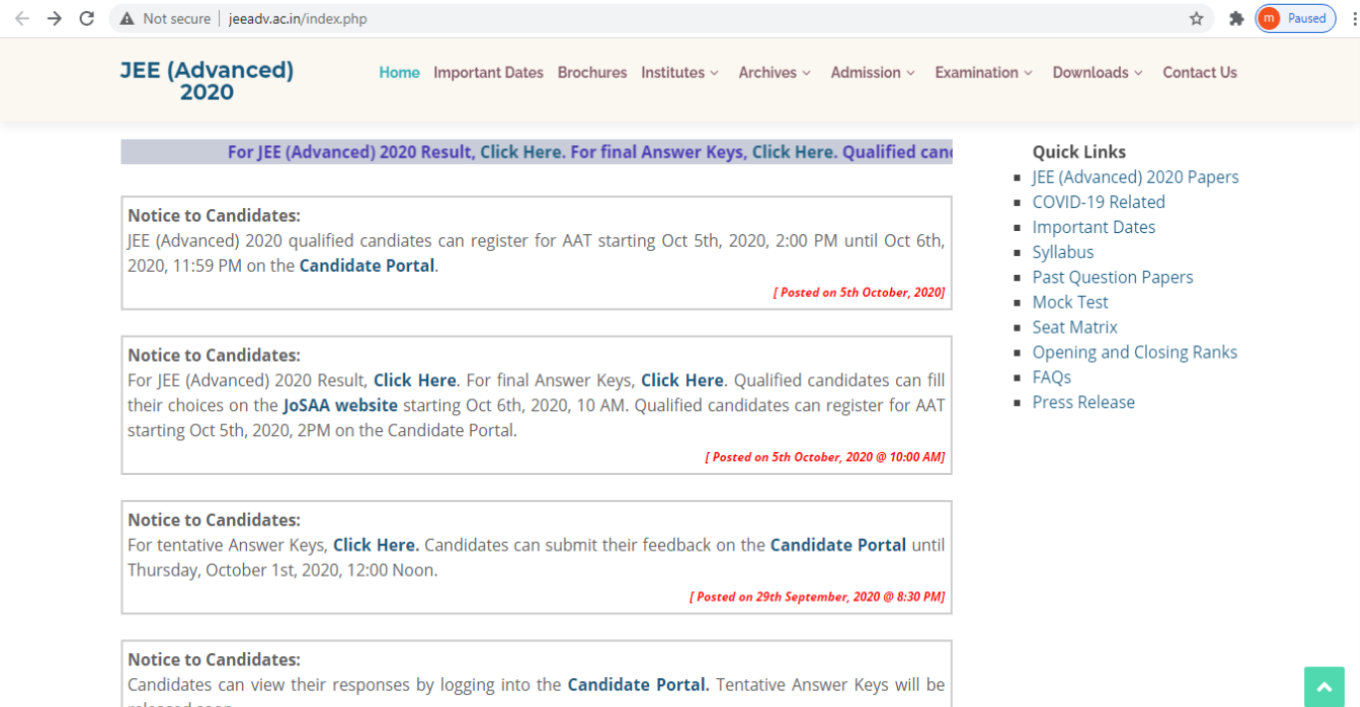
Task: Open the Seat Matrix quick link
Action: pyautogui.click(x=1074, y=327)
